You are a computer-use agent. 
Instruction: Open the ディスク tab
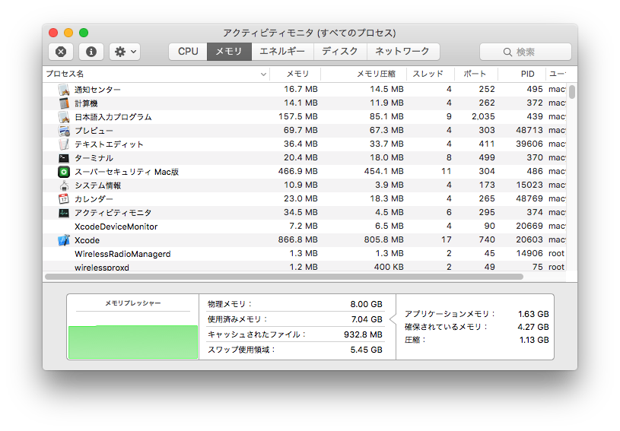coord(340,52)
